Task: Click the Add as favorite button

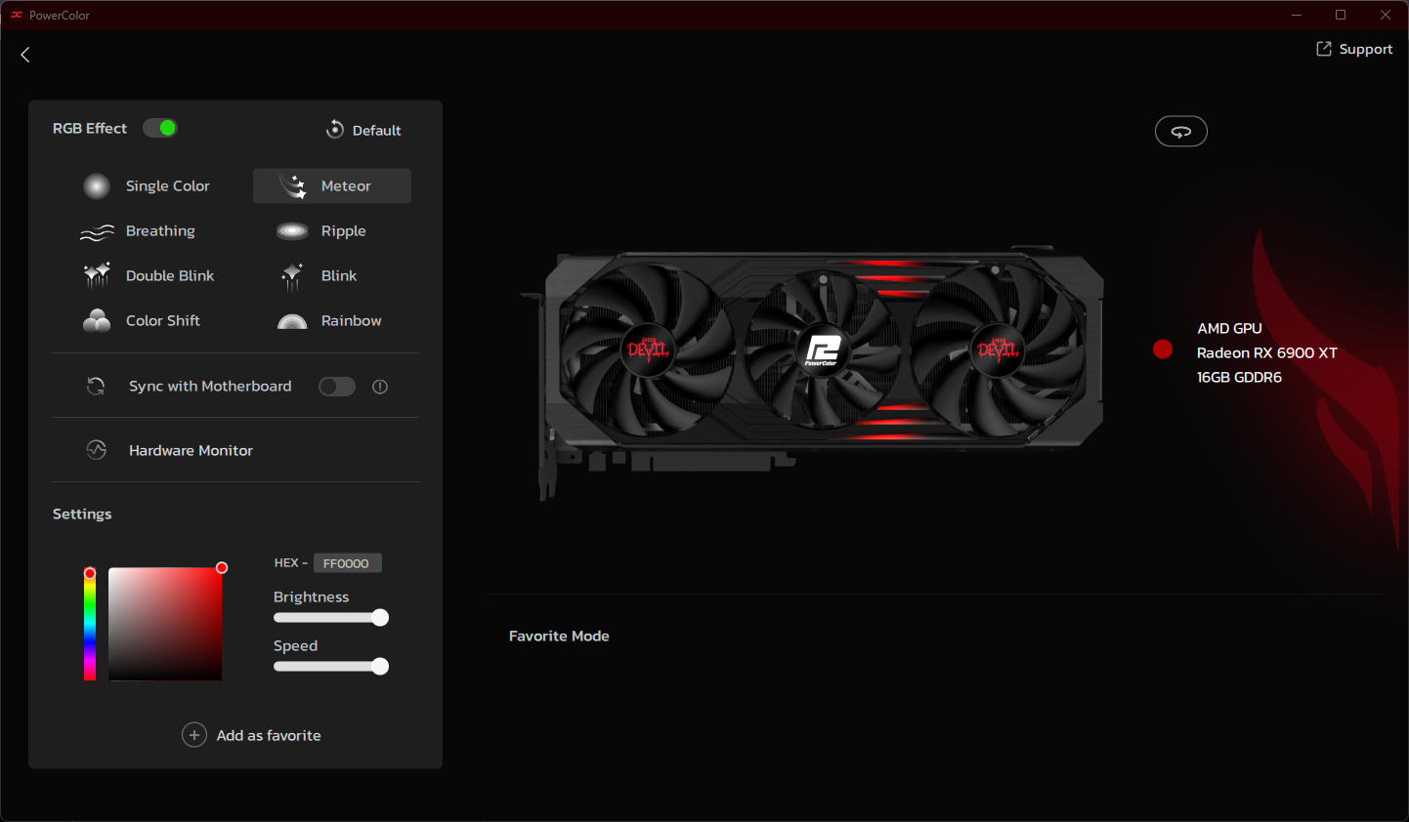Action: (251, 735)
